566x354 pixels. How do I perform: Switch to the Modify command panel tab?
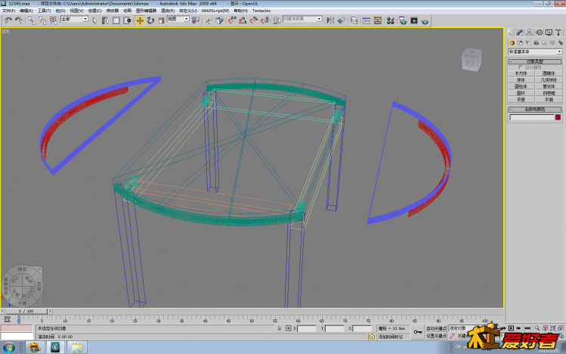(x=519, y=33)
